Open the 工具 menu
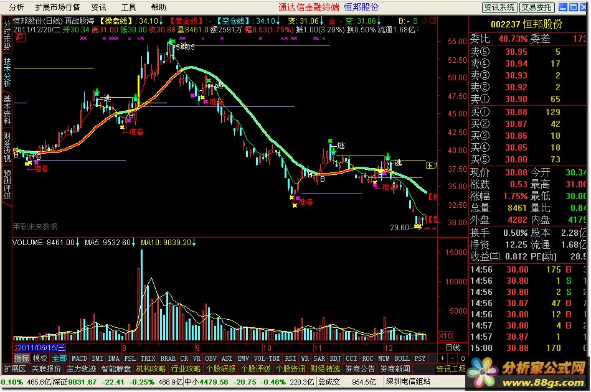Screen dimensions: 591x392 point(128,7)
